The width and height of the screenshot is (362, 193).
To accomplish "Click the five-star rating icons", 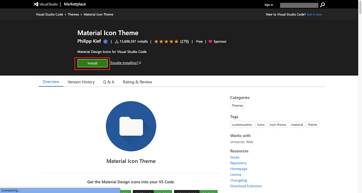I will (166, 42).
